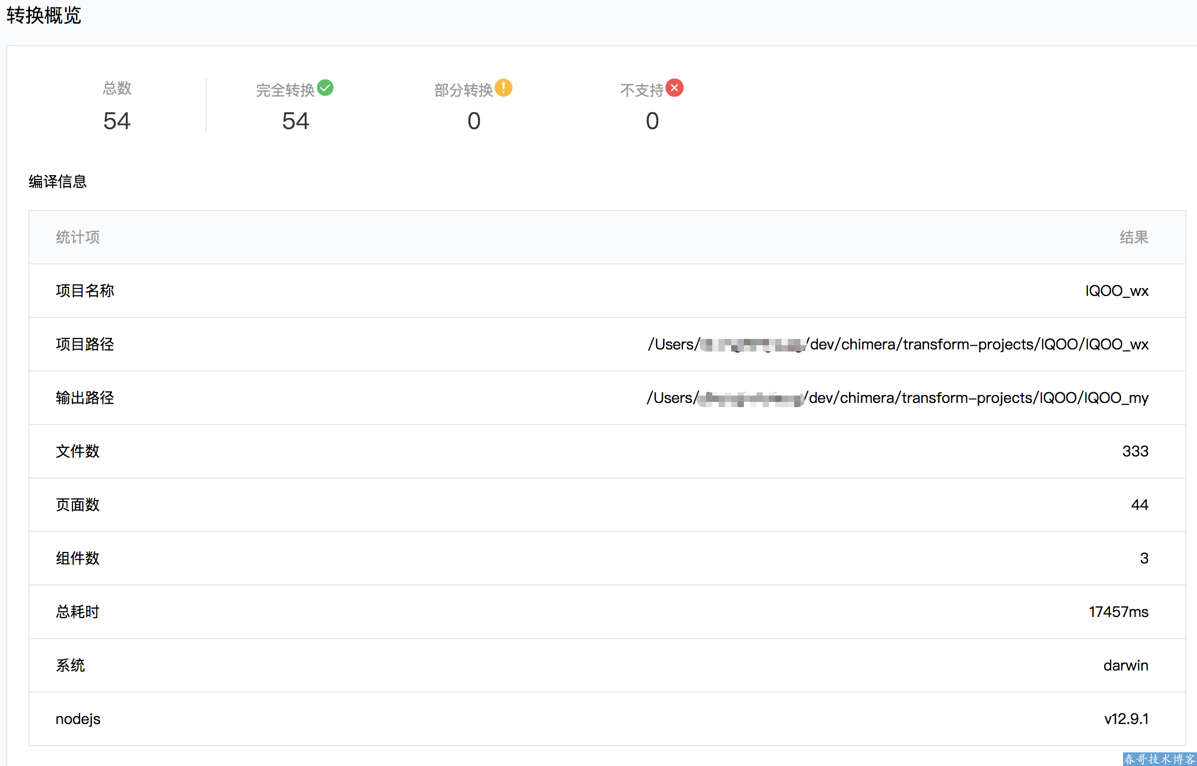Click the green checkmark icon beside 完全转换
The height and width of the screenshot is (766, 1197).
325,88
